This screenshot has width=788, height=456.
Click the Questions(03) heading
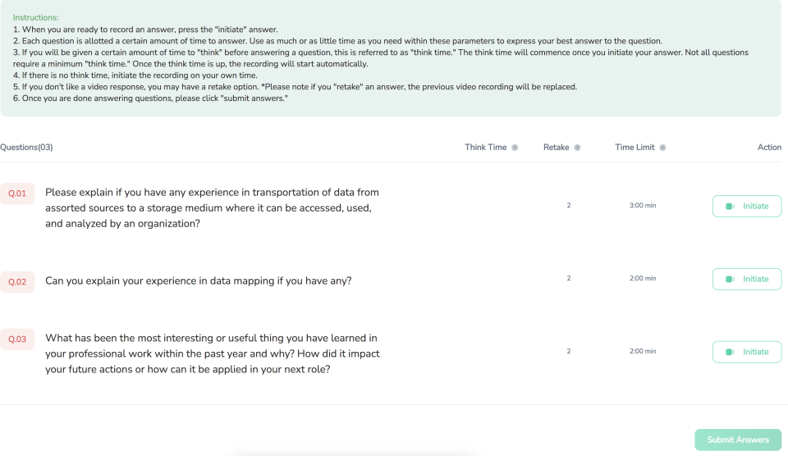(26, 148)
